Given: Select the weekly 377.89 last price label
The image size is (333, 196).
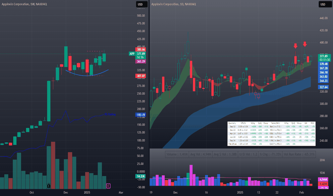Looking at the screenshot, I should tap(141, 53).
